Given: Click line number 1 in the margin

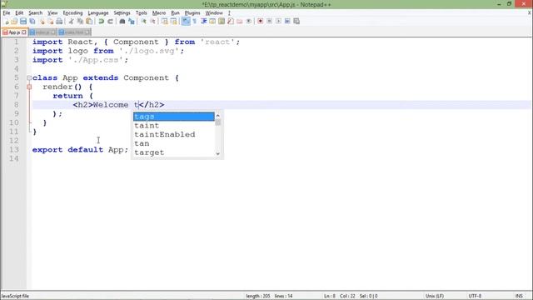Looking at the screenshot, I should [x=17, y=42].
